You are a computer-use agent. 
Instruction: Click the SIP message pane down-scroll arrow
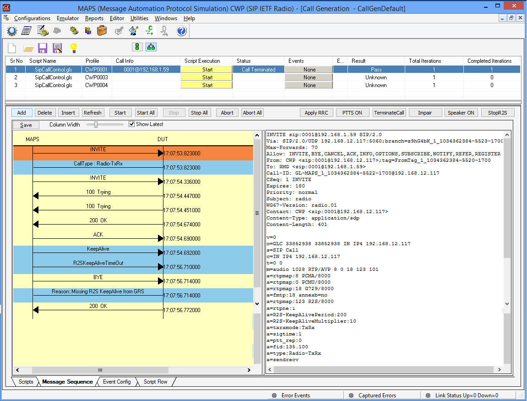coord(507,304)
